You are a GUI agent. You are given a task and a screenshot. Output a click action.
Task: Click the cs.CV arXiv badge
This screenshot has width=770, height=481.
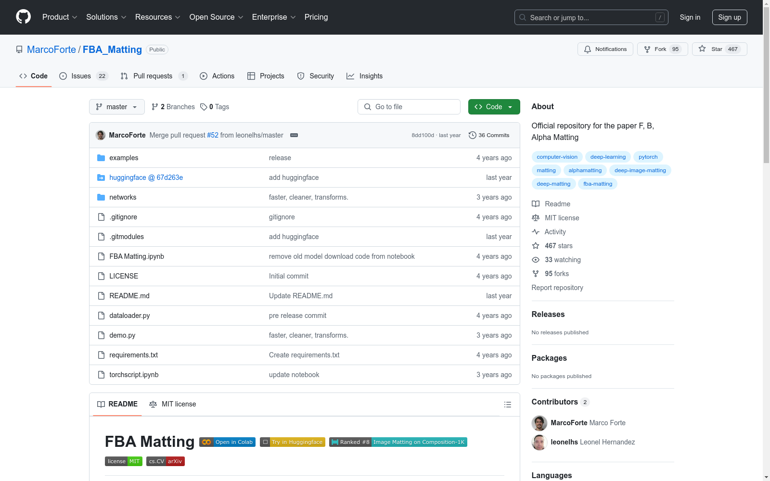pos(166,461)
